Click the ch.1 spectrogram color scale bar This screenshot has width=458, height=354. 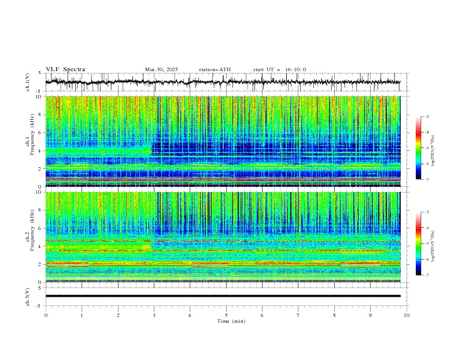tap(418, 148)
